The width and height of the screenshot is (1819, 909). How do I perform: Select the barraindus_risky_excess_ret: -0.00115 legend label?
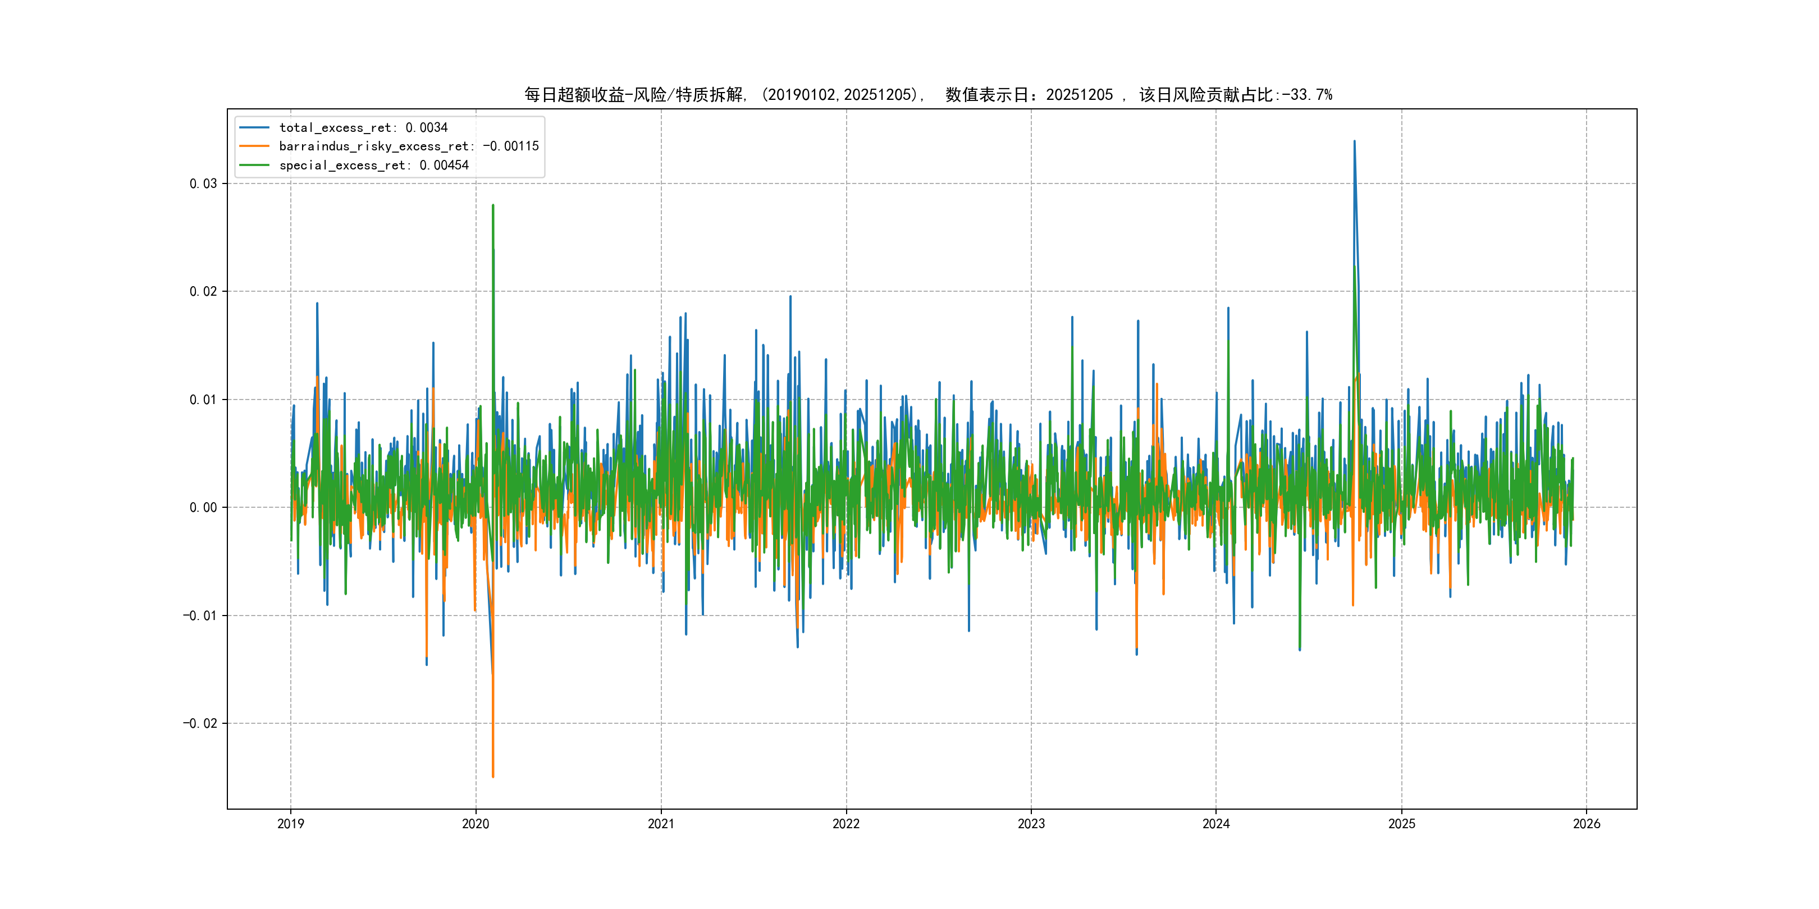coord(409,146)
